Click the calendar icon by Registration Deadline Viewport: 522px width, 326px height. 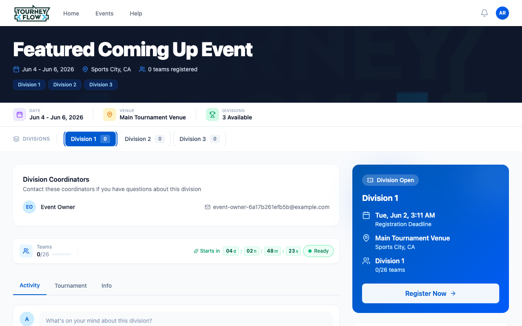tap(366, 215)
